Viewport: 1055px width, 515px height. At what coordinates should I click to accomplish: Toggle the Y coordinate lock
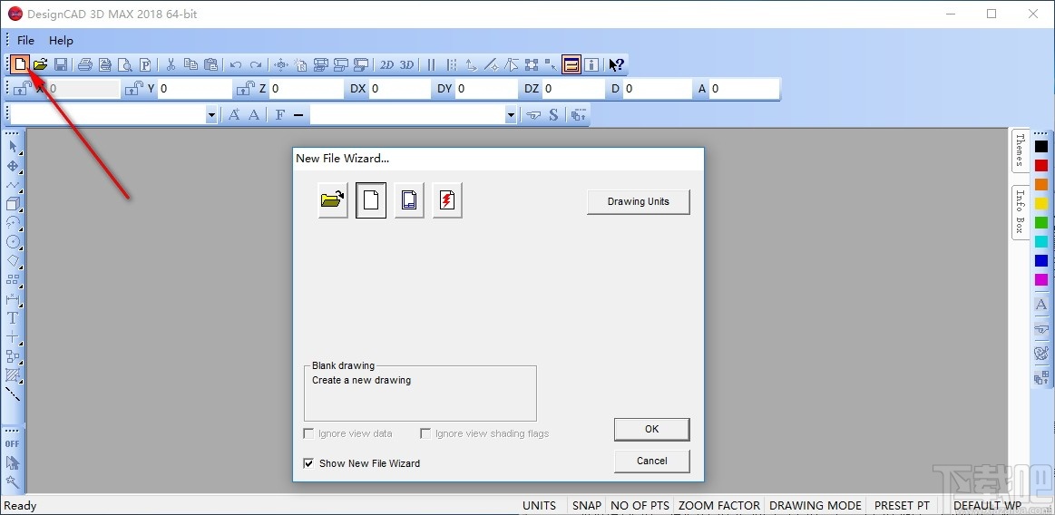click(134, 89)
